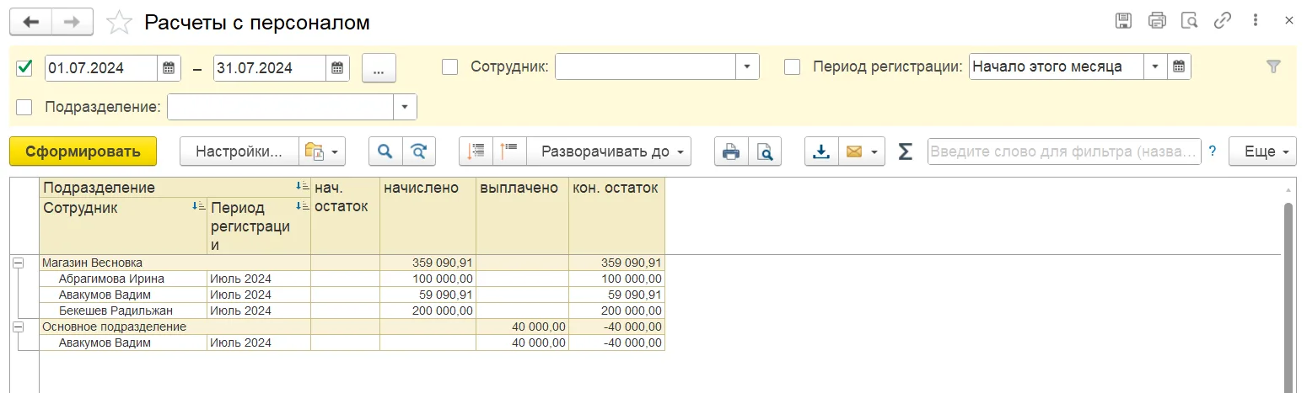The height and width of the screenshot is (393, 1307).
Task: Click the magnifier Find icon
Action: tap(385, 151)
